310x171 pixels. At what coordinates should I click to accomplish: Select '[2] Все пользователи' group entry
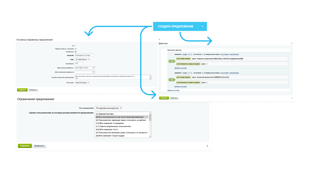pos(122,117)
